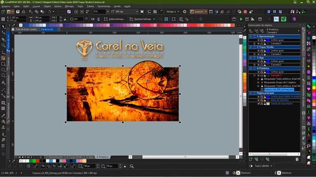Click the Photoshop Ps plugin icon
Viewport: 316px width, 177px height.
276,19
